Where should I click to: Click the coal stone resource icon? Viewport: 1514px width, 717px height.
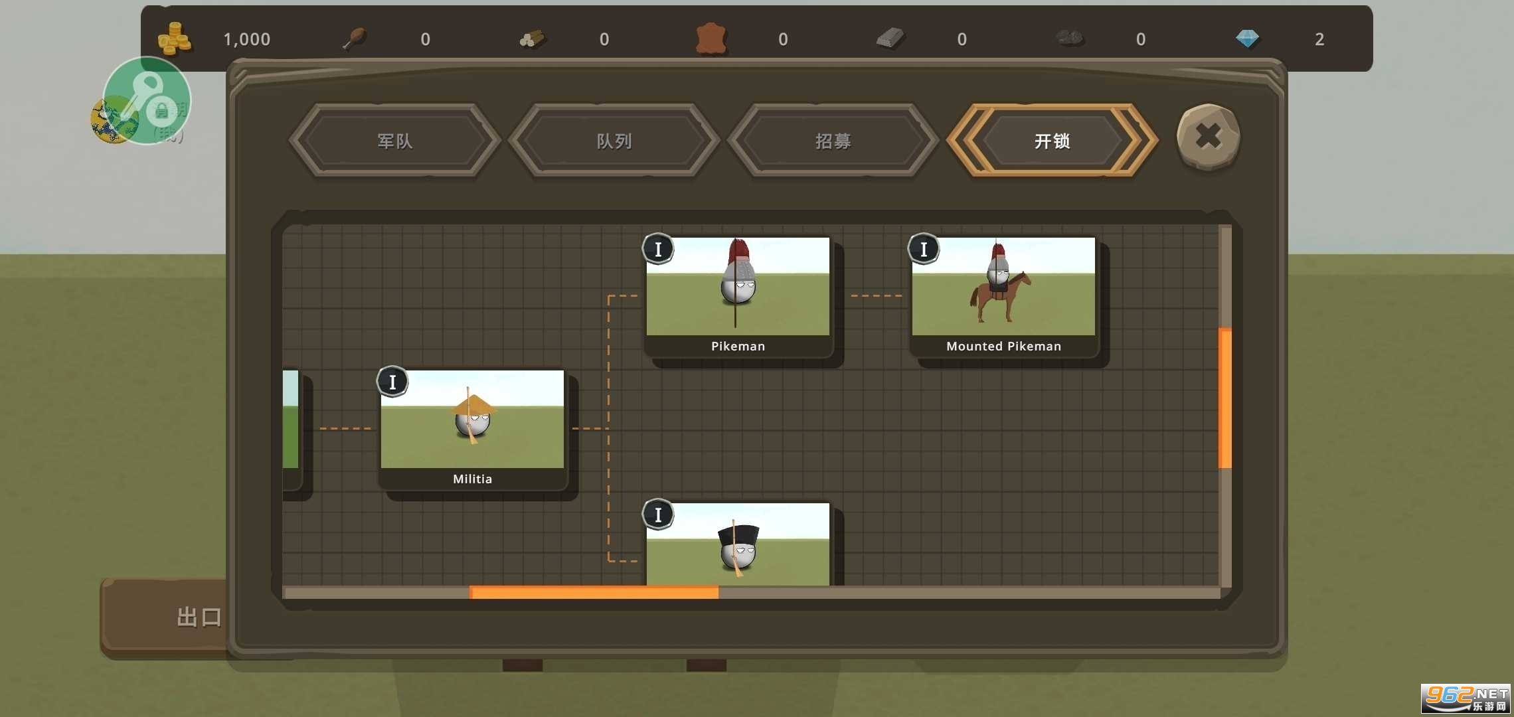tap(1069, 39)
